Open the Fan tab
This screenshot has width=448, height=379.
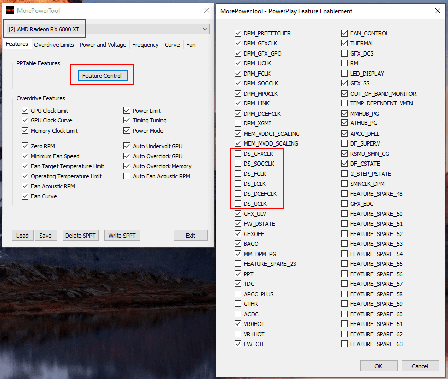tap(191, 45)
